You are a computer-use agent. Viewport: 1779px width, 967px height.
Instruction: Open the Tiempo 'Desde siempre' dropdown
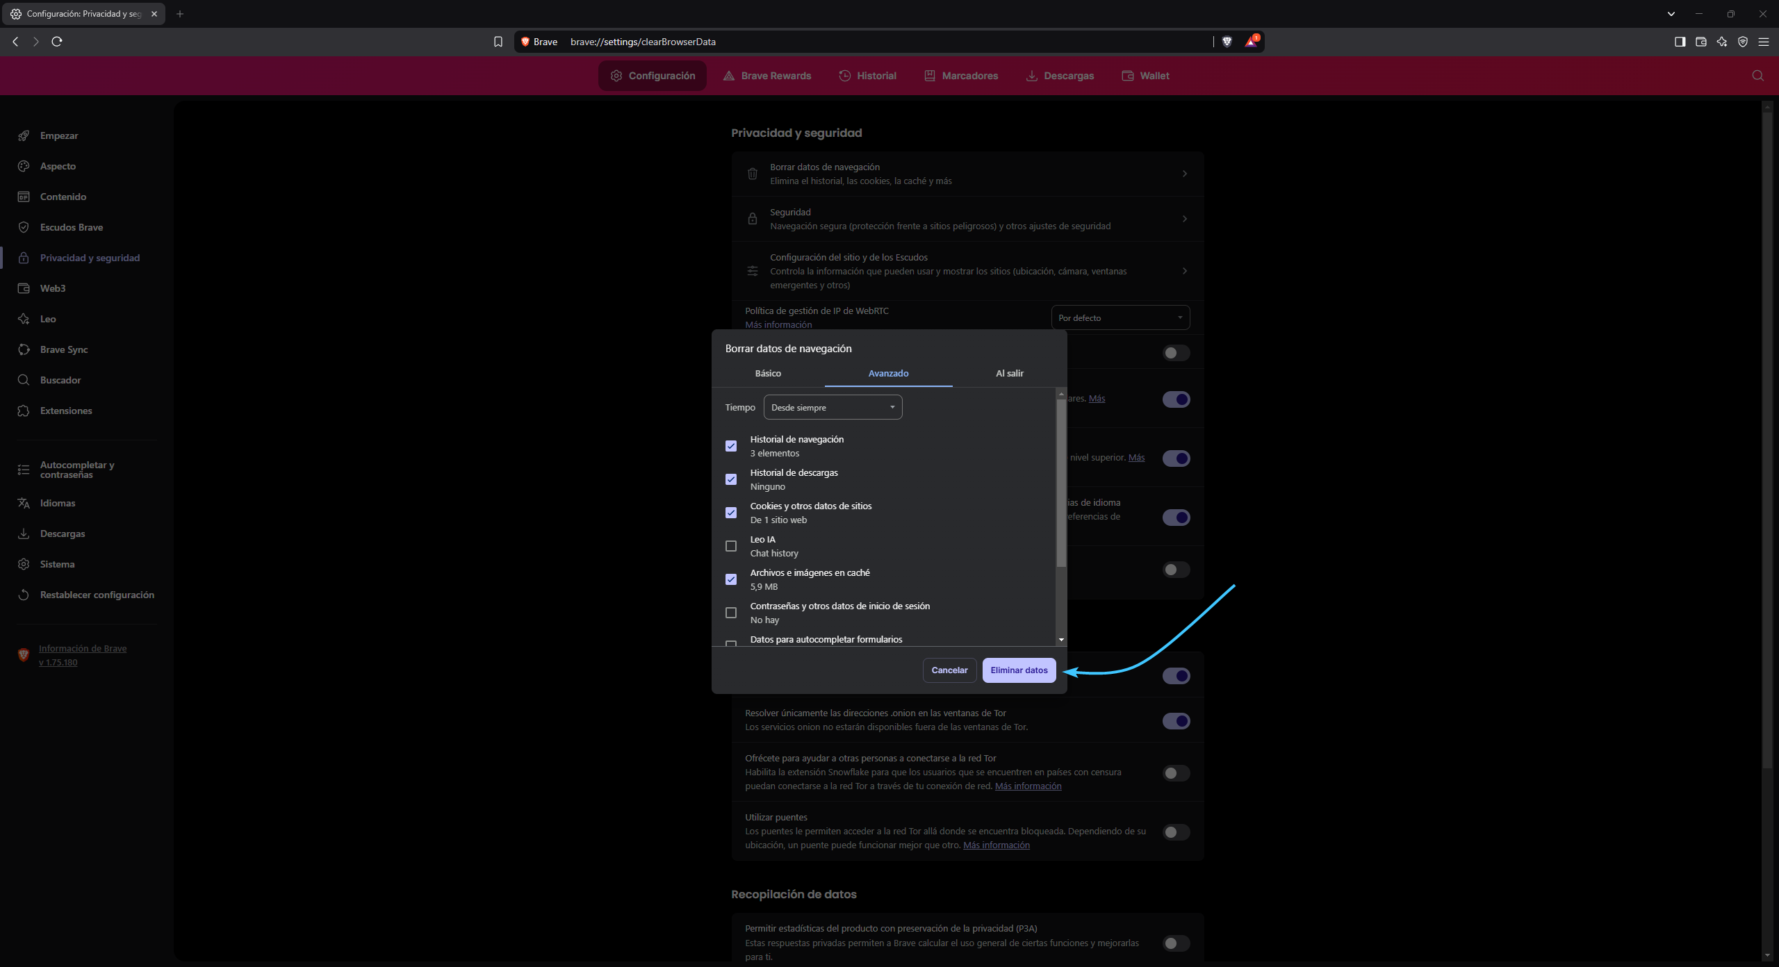pos(833,407)
